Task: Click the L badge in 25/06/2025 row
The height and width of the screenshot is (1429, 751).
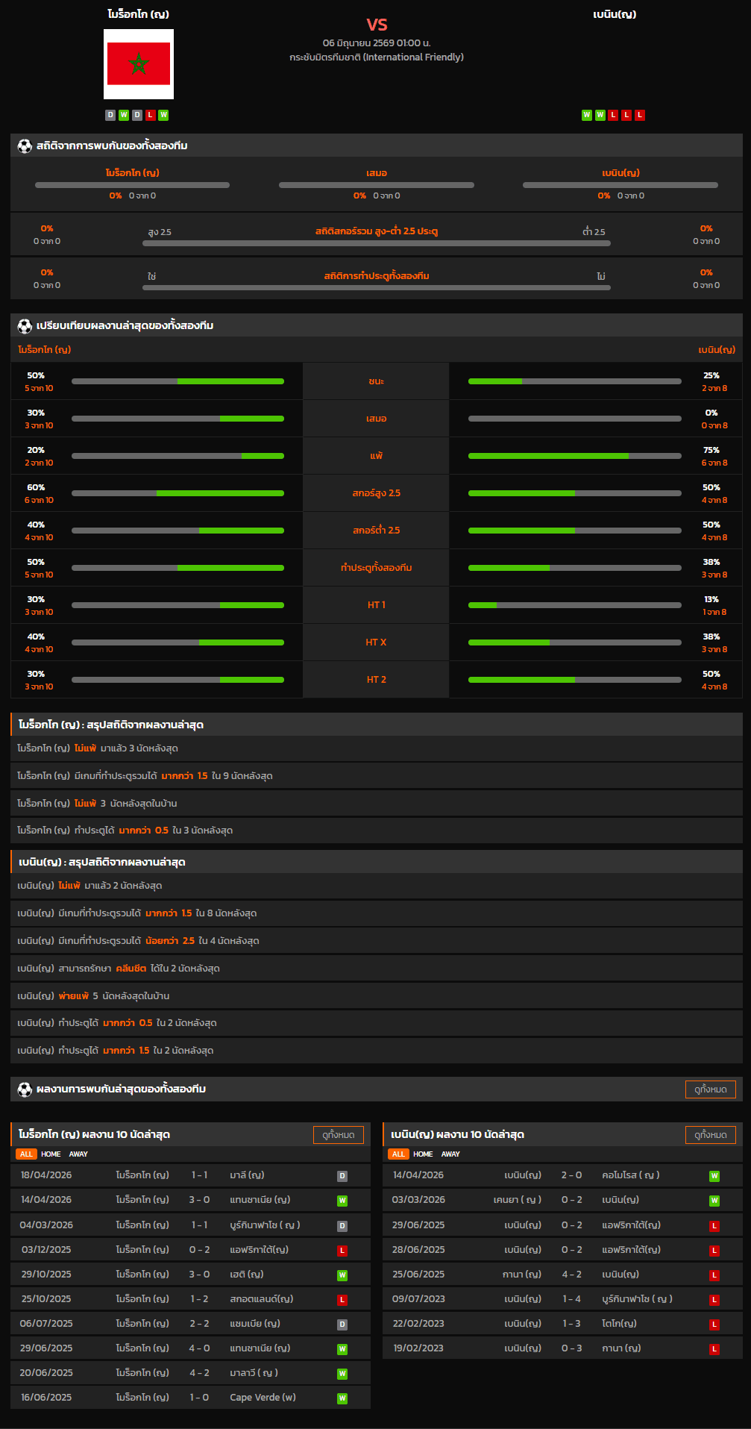Action: tap(714, 1275)
